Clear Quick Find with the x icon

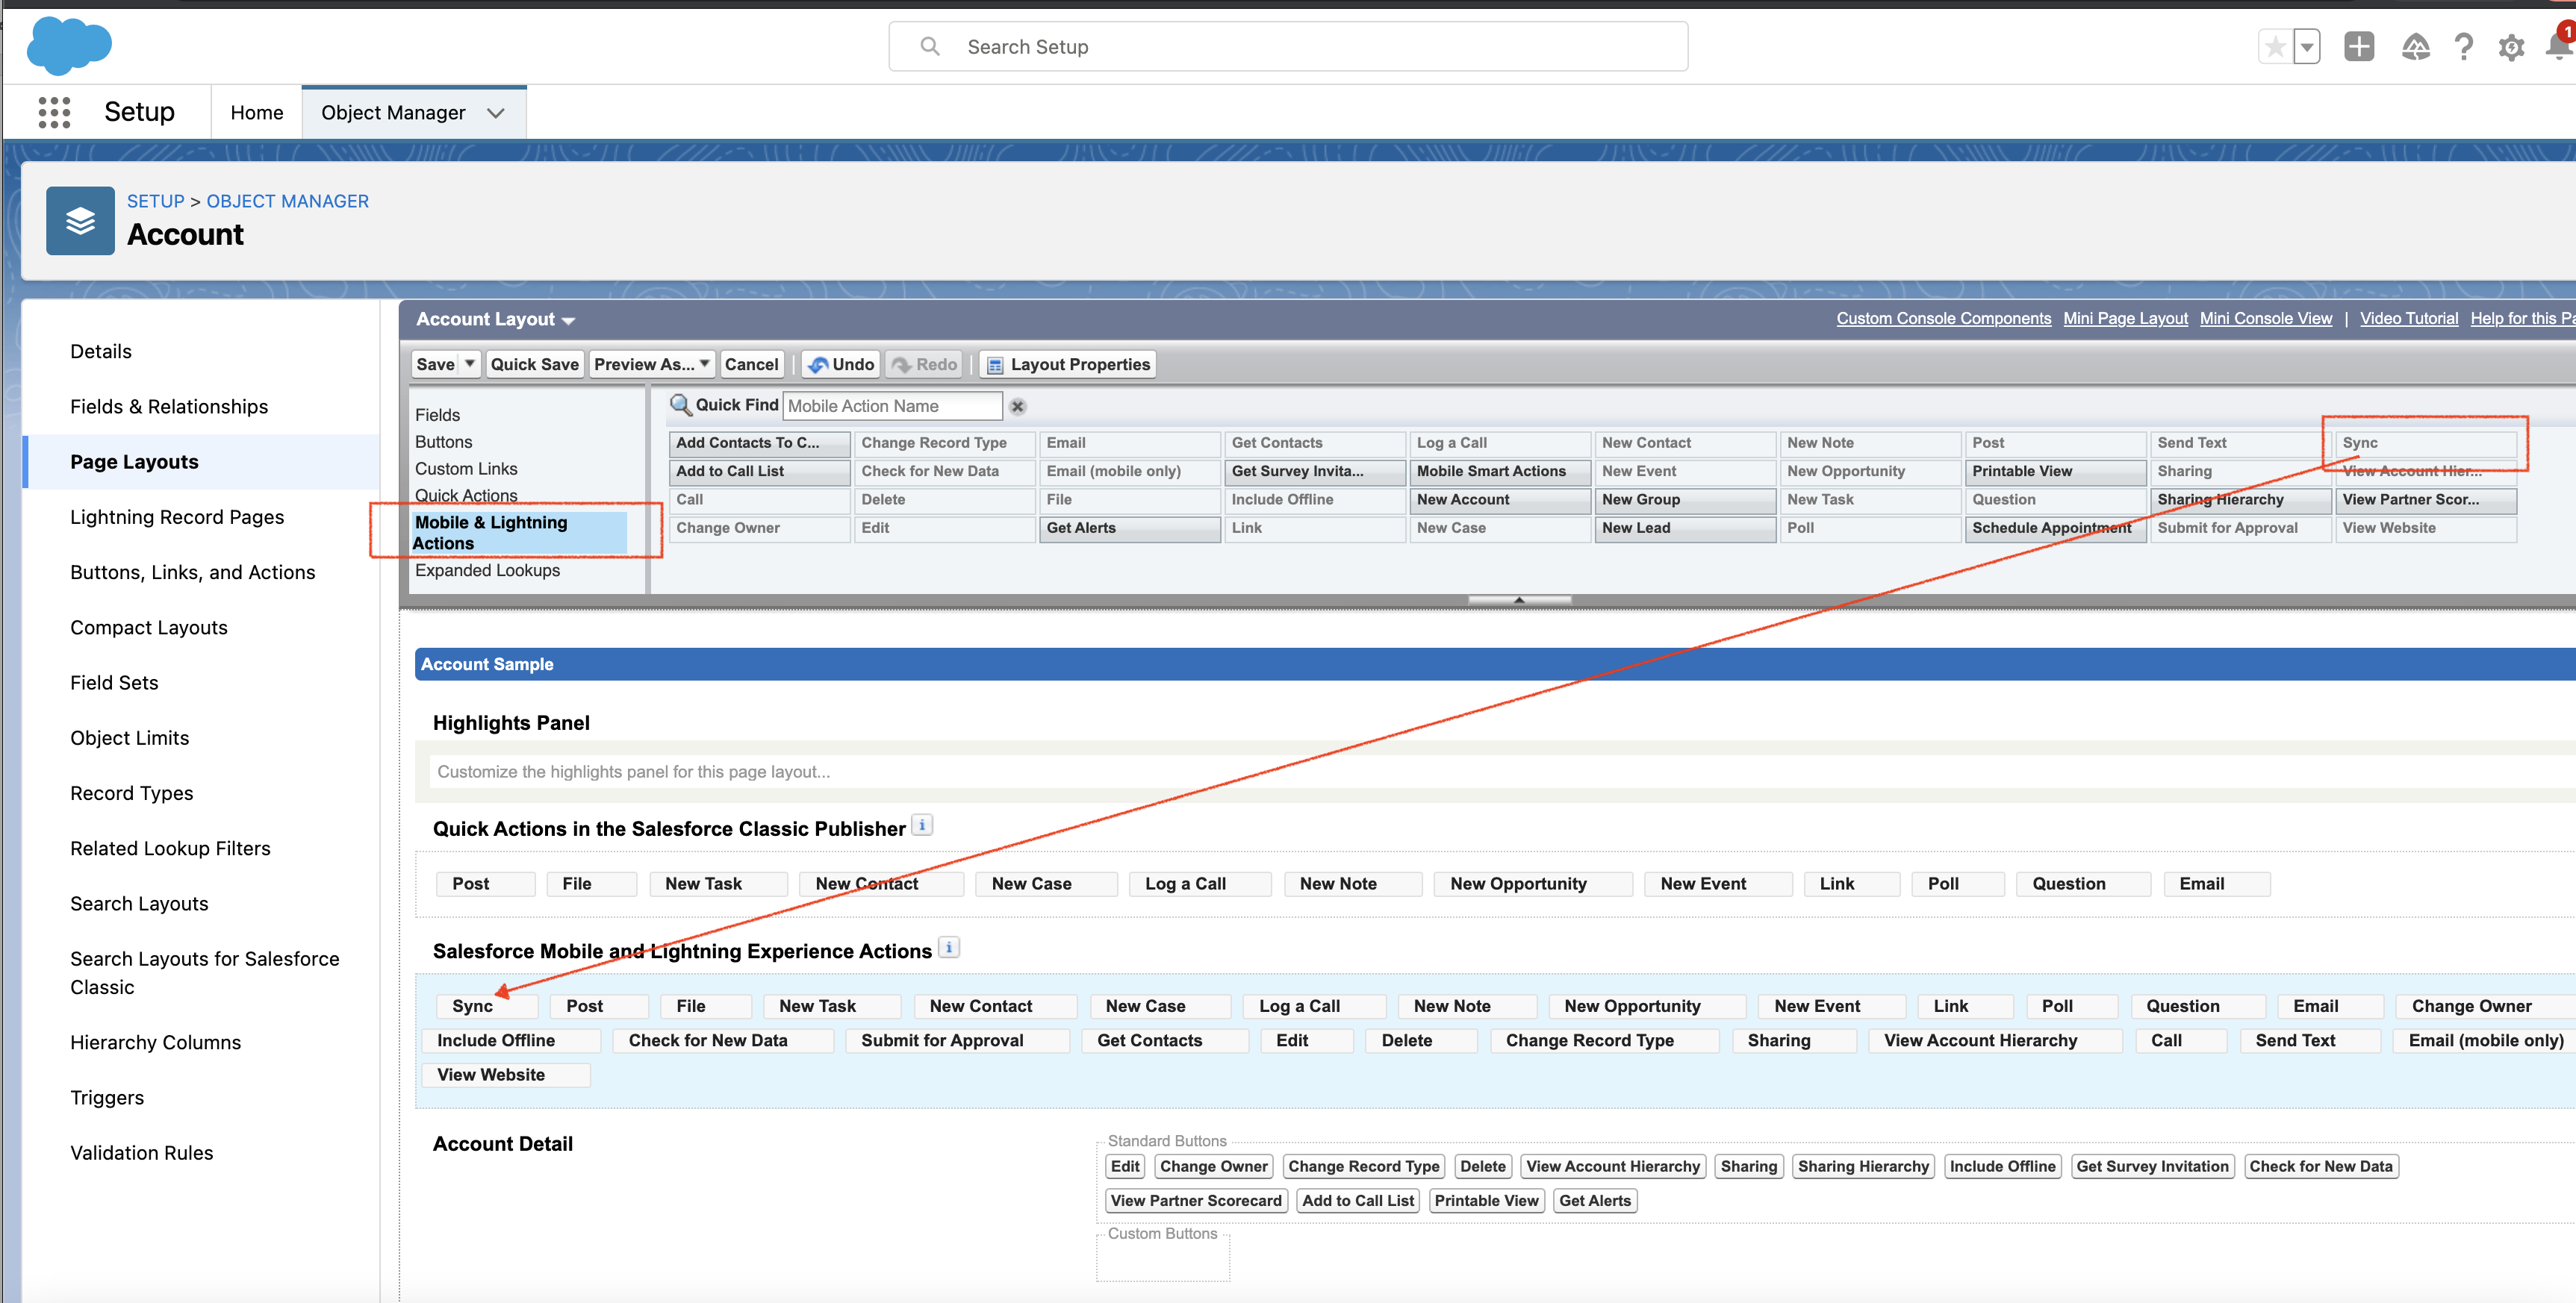click(x=1017, y=407)
